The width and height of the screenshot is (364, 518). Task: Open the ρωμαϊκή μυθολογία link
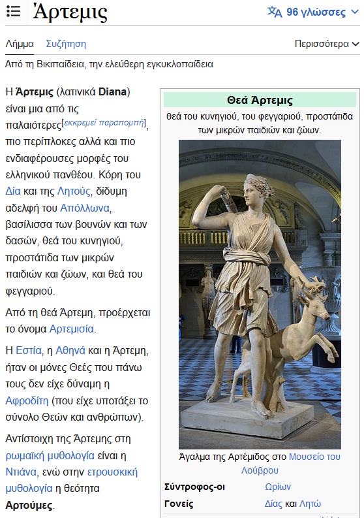point(50,455)
